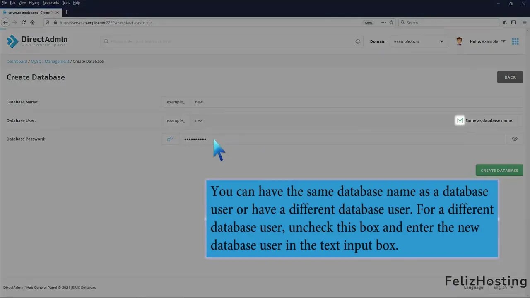The height and width of the screenshot is (298, 530).
Task: Open the Domain example.com dropdown
Action: point(419,41)
